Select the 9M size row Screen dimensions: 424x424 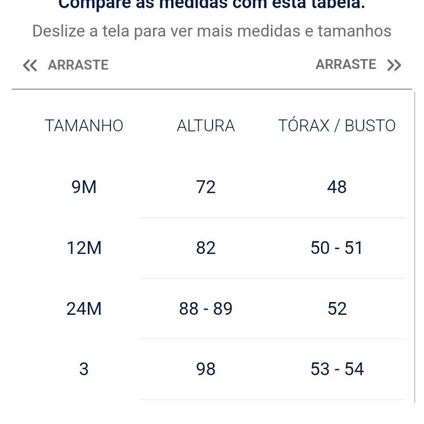[x=84, y=187]
